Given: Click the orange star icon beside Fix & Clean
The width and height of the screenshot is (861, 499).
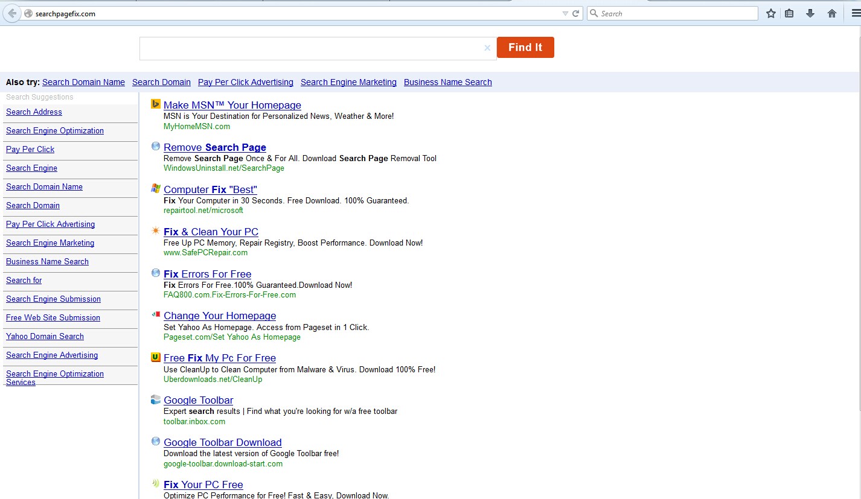Looking at the screenshot, I should coord(156,230).
